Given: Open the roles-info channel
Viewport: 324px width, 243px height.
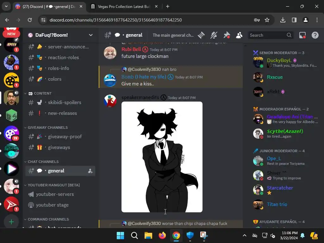Looking at the screenshot, I should (x=60, y=68).
